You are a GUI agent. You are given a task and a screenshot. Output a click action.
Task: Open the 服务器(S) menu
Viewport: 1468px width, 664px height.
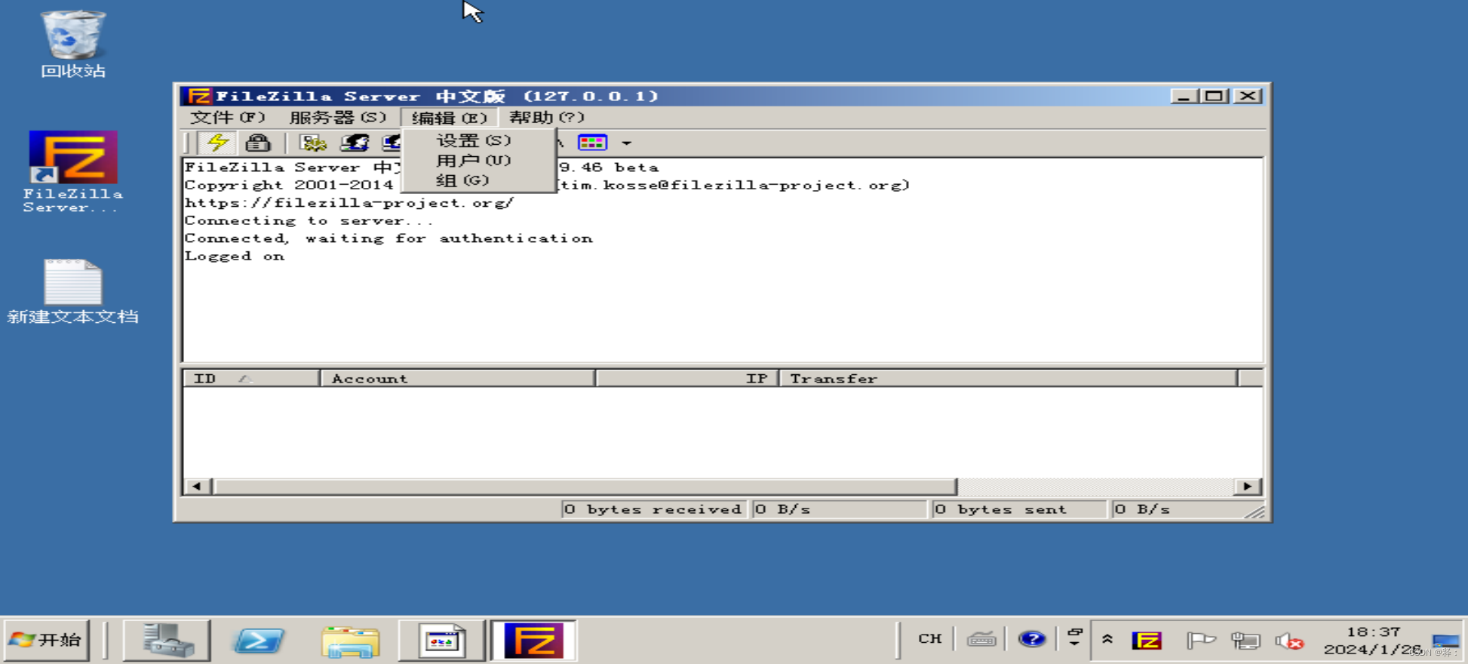337,118
